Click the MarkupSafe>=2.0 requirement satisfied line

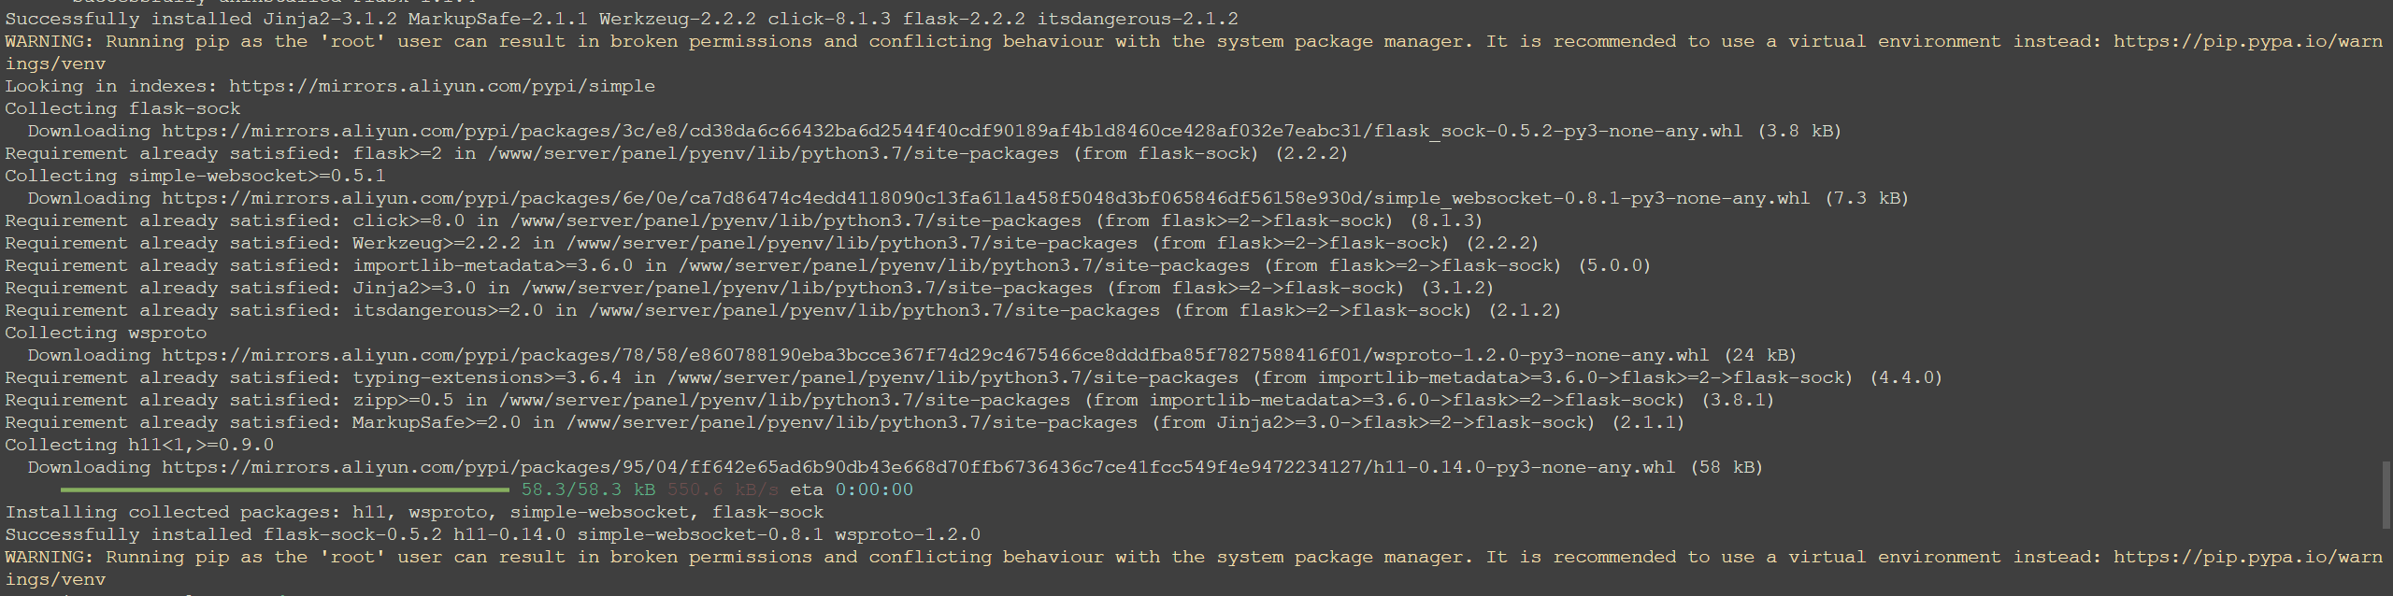(x=845, y=422)
